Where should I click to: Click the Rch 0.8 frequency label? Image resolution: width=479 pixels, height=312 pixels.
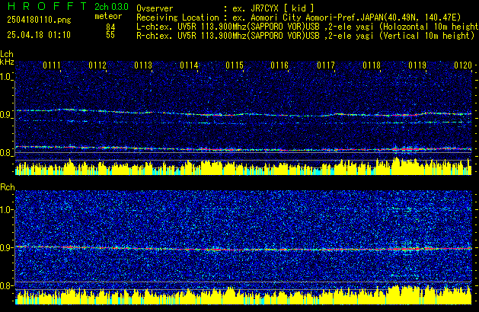coord(6,285)
